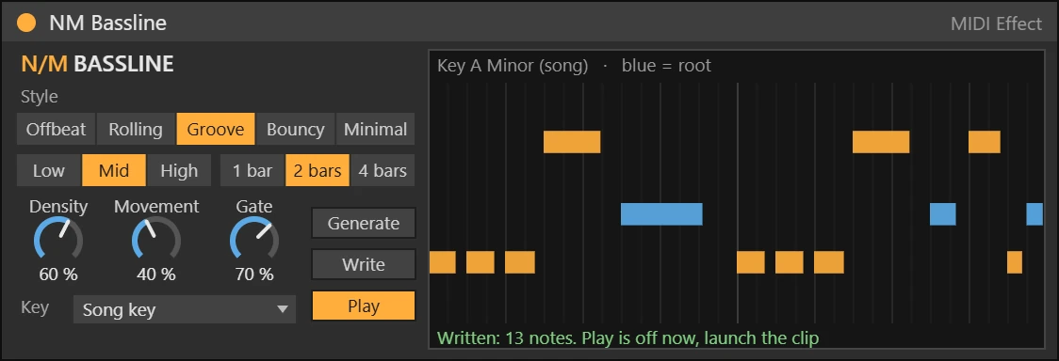1059x361 pixels.
Task: Click the N/M BASSLINE logo text
Action: coord(97,64)
